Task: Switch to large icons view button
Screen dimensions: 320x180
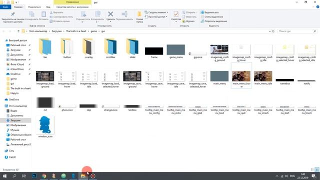Action: point(316,169)
